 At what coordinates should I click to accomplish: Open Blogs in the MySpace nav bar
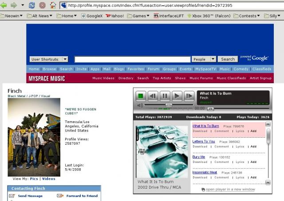pyautogui.click(x=119, y=69)
